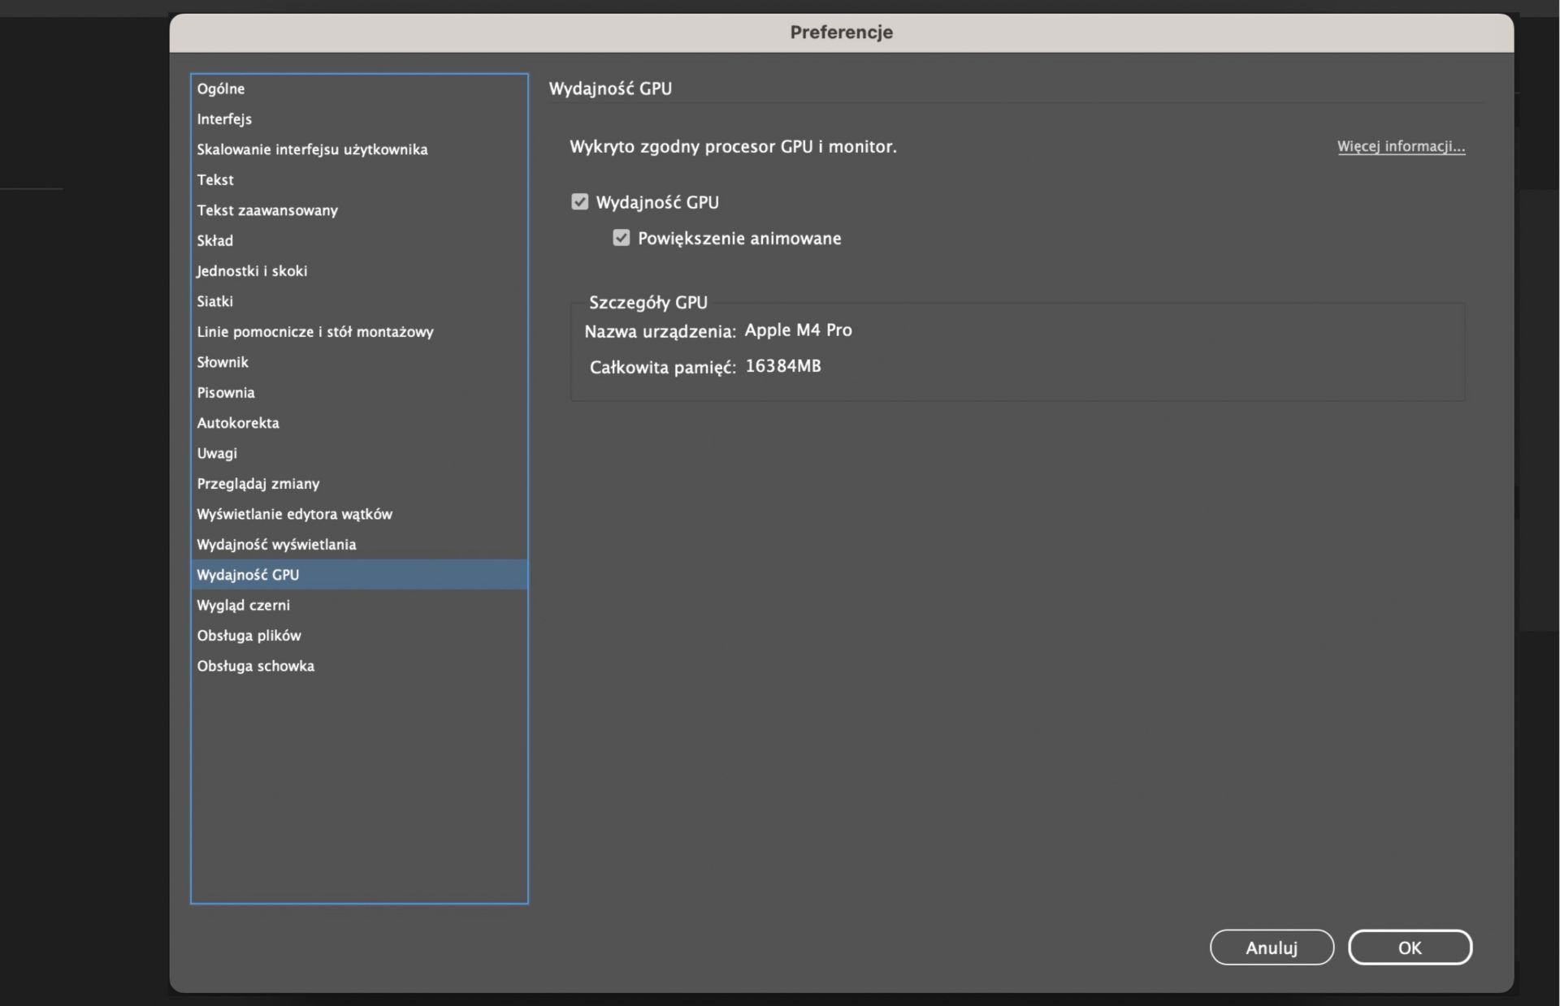
Task: Open the Więcej informacji link
Action: [1401, 146]
